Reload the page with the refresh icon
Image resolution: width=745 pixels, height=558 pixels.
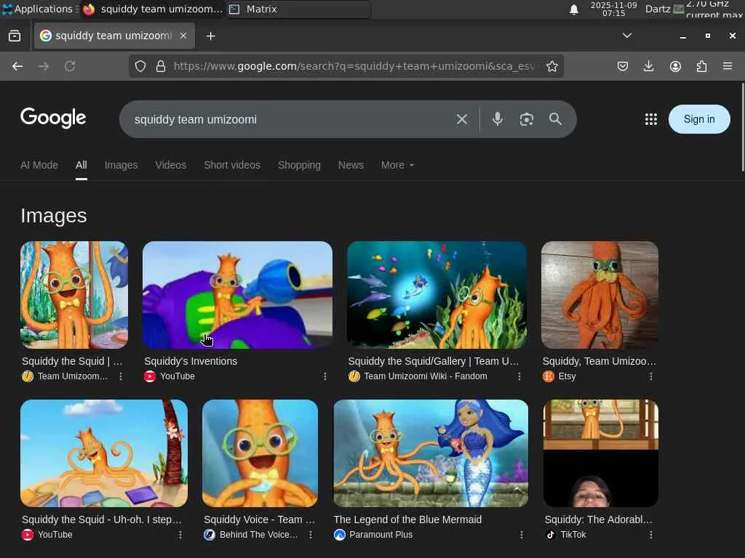(70, 66)
